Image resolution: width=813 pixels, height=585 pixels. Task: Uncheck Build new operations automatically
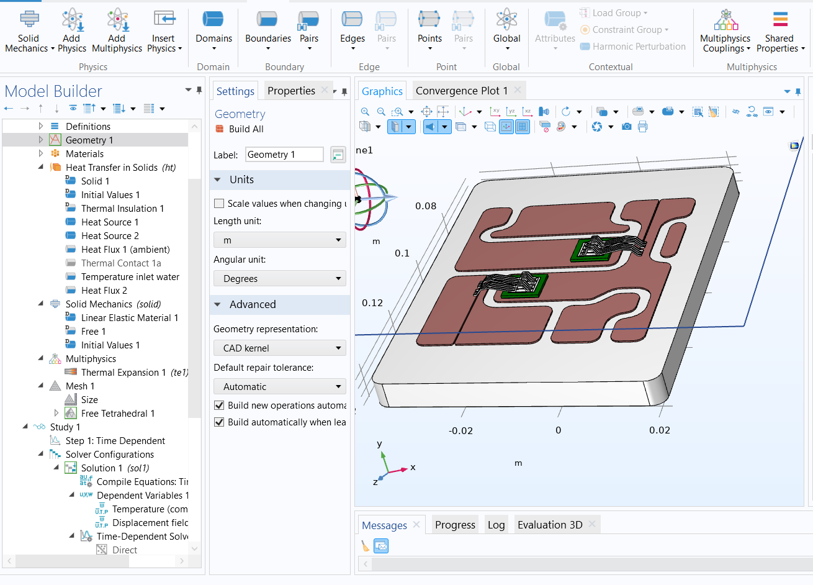[219, 406]
